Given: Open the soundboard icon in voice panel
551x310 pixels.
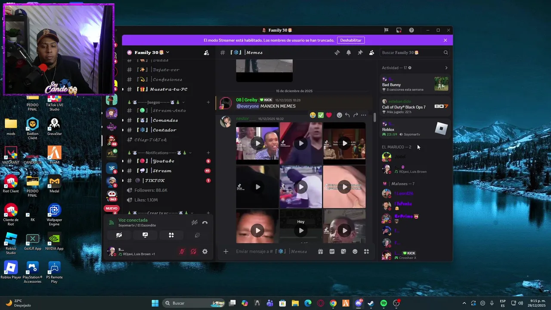Looking at the screenshot, I should coord(197,235).
